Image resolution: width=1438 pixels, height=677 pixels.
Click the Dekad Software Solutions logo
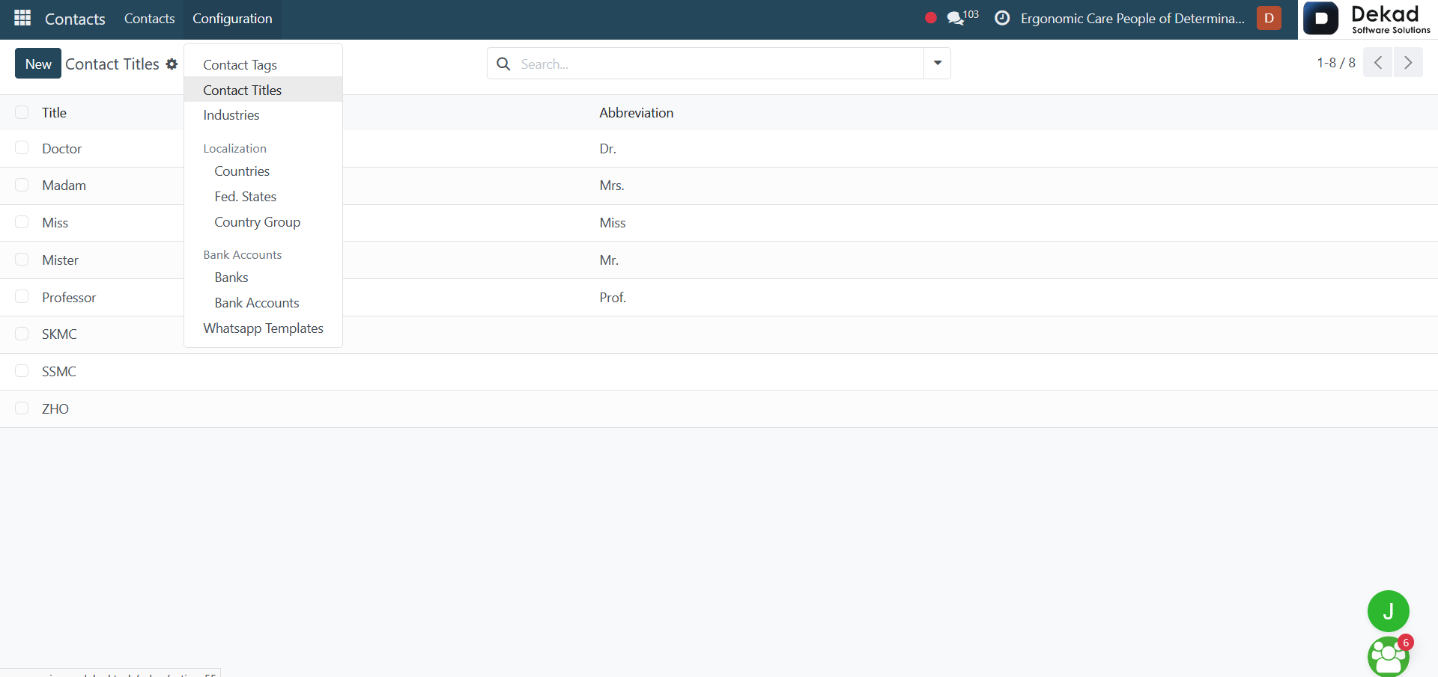click(1368, 19)
